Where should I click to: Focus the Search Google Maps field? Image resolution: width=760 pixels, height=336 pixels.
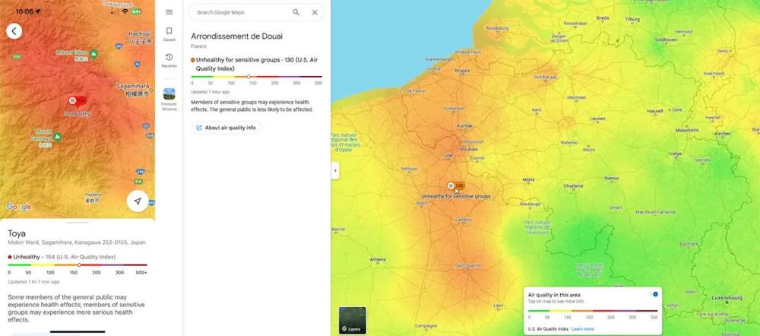click(x=242, y=12)
